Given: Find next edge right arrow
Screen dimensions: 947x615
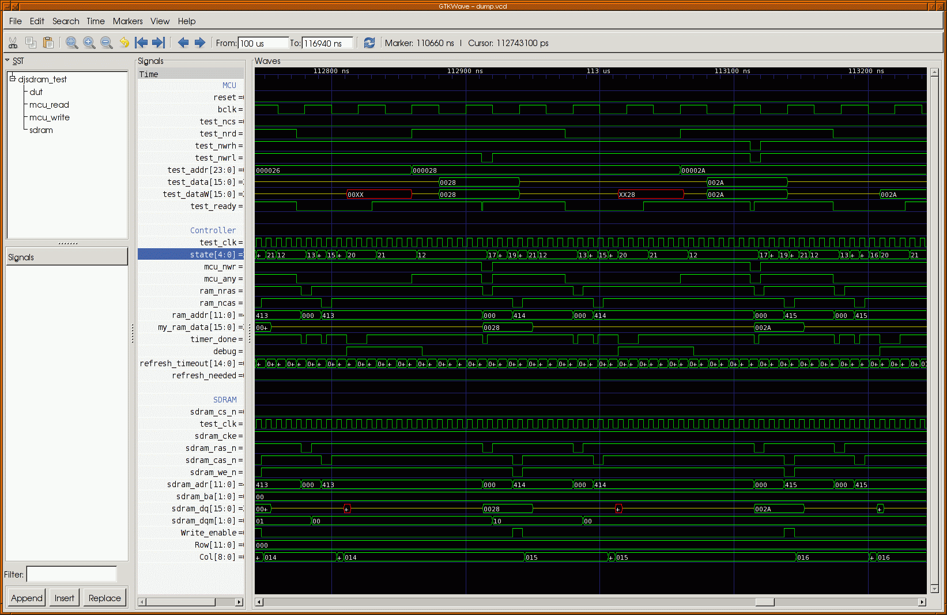Looking at the screenshot, I should tap(200, 43).
